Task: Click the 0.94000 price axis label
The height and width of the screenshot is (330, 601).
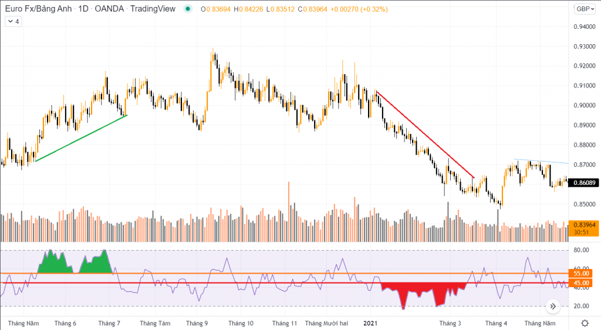Action: [584, 27]
